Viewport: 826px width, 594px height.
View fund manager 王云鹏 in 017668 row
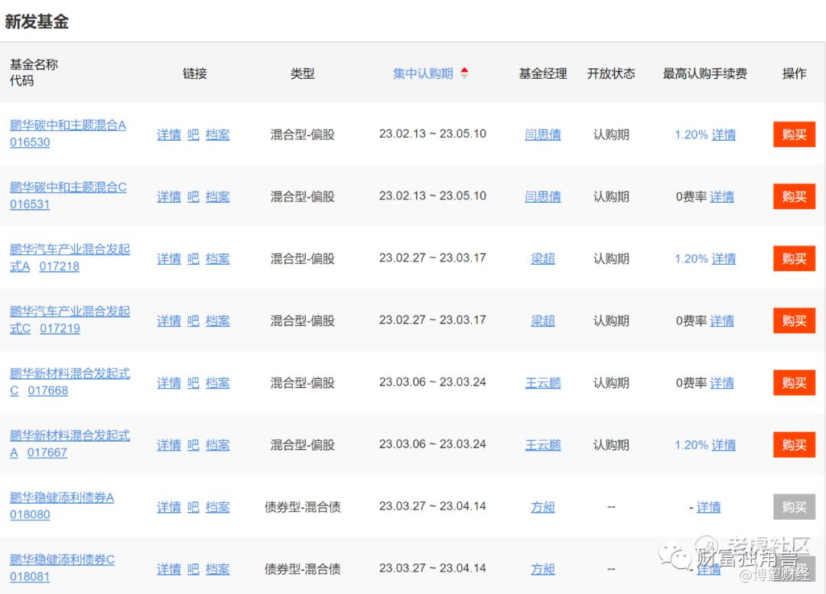pos(542,383)
